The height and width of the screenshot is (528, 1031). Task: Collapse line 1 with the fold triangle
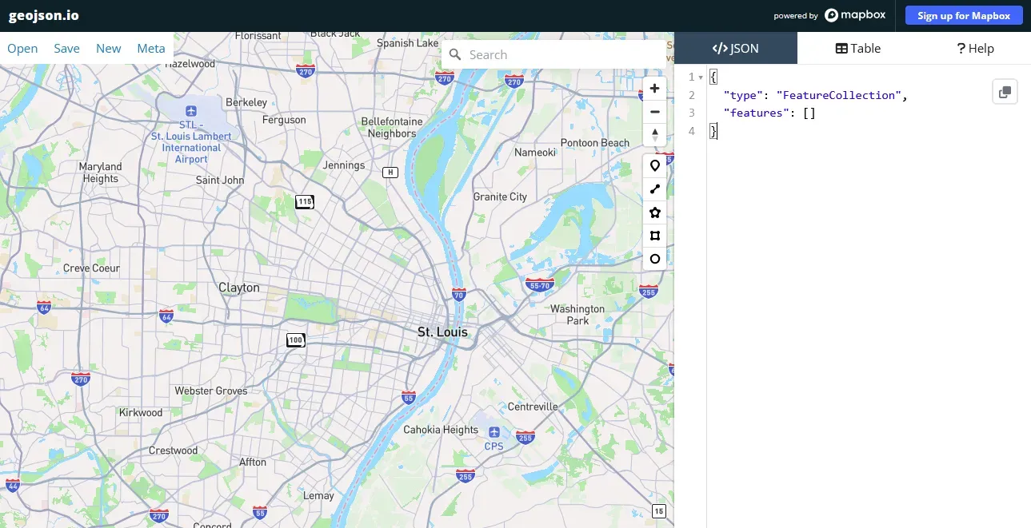pyautogui.click(x=701, y=77)
